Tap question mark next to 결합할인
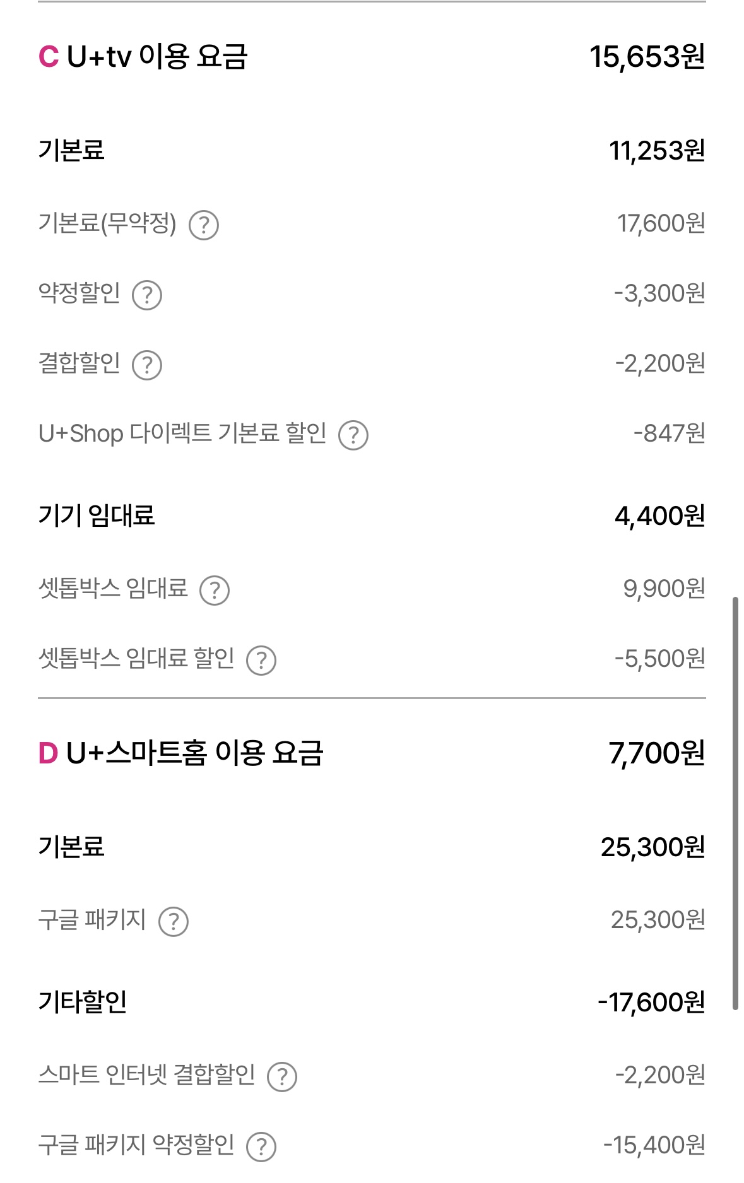The height and width of the screenshot is (1183, 744). tap(147, 365)
